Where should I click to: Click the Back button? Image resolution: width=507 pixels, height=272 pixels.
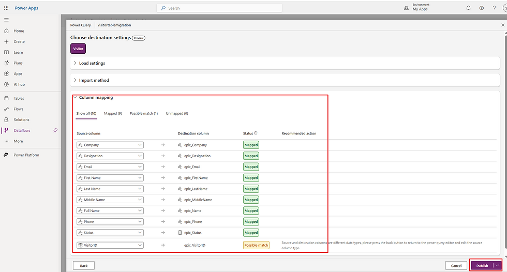click(x=84, y=266)
